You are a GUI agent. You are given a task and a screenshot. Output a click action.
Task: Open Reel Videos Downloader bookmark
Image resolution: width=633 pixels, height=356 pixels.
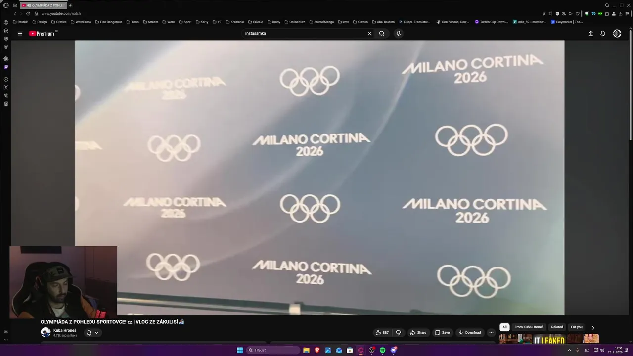coord(452,22)
